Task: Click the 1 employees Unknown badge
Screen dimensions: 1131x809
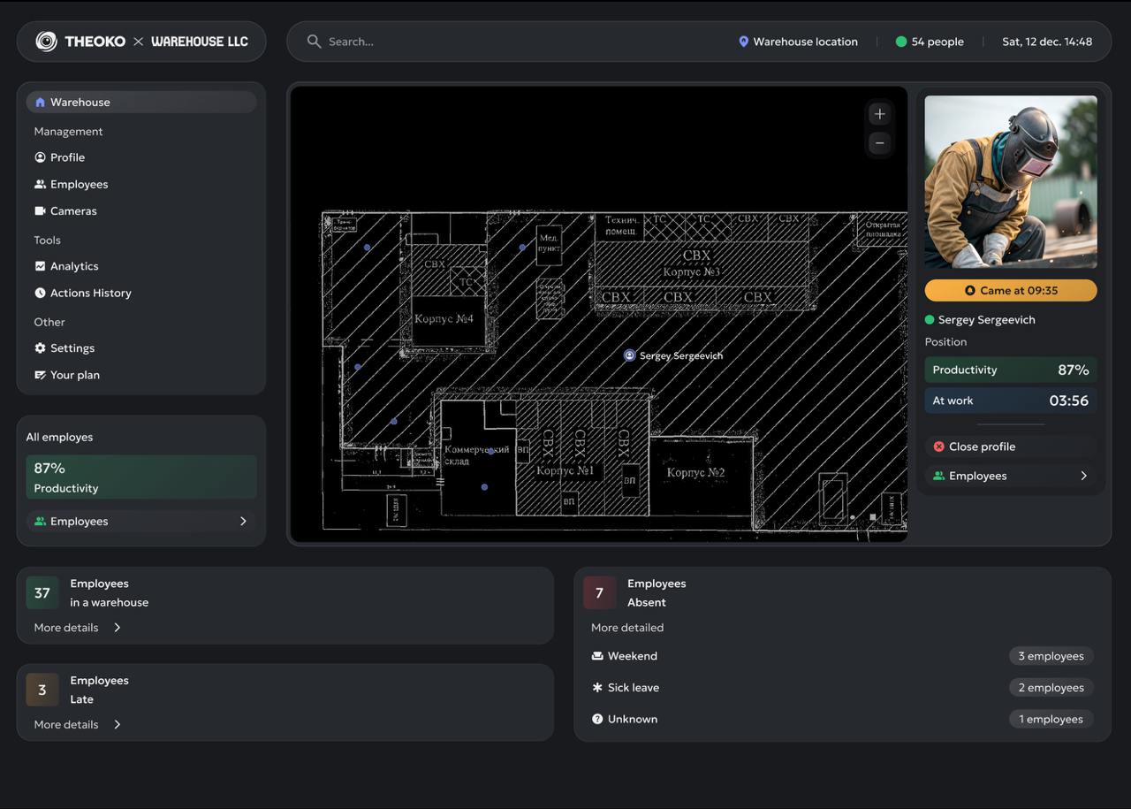Action: pyautogui.click(x=1051, y=719)
